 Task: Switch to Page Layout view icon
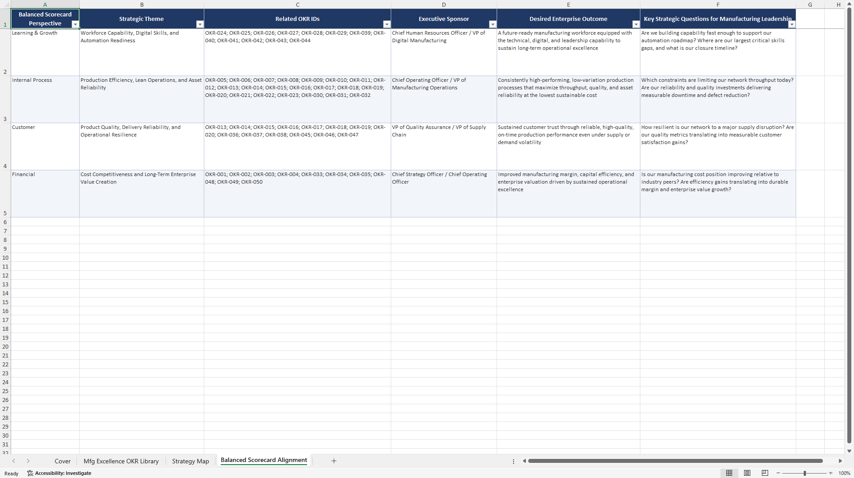point(747,473)
